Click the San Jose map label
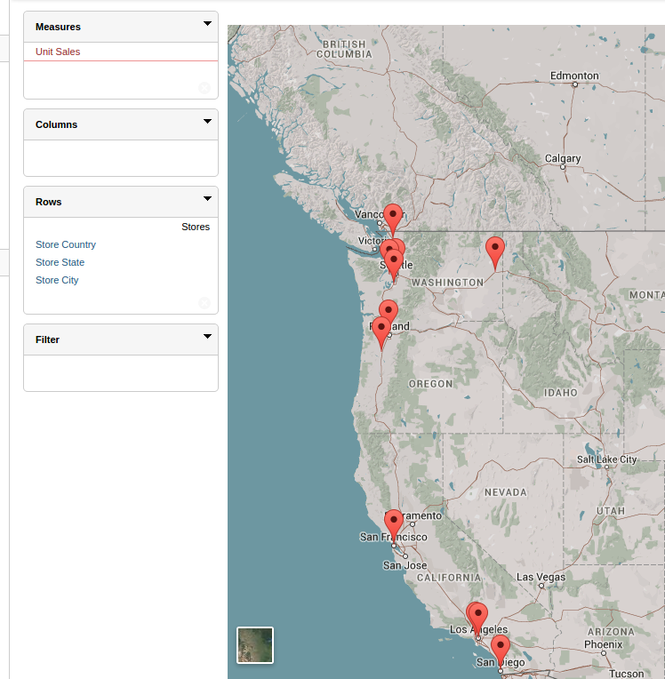The height and width of the screenshot is (679, 665). coord(405,565)
